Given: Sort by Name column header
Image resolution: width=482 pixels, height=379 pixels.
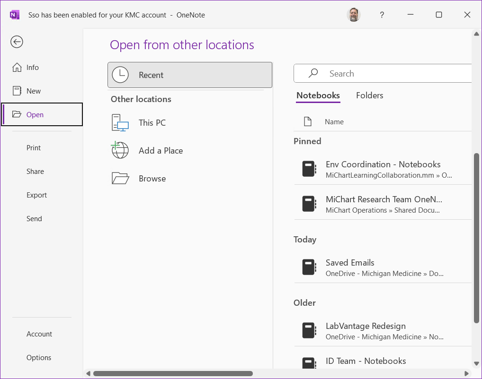Looking at the screenshot, I should 334,122.
